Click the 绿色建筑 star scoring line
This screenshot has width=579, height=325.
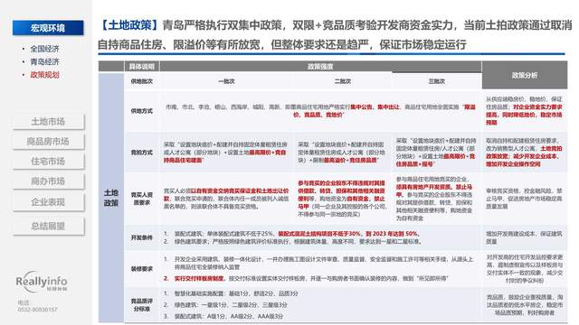pos(225,305)
